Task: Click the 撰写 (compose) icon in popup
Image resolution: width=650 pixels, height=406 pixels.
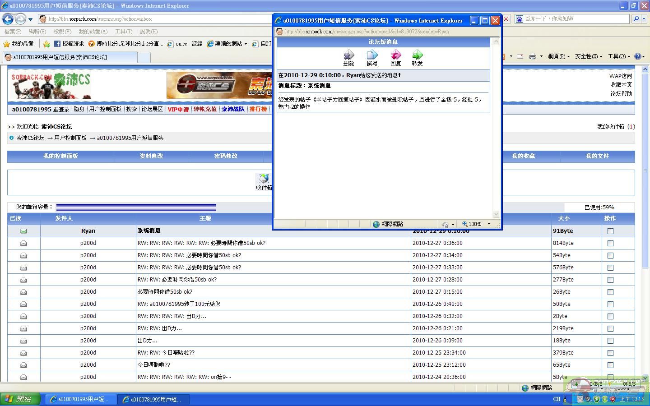Action: click(x=372, y=55)
